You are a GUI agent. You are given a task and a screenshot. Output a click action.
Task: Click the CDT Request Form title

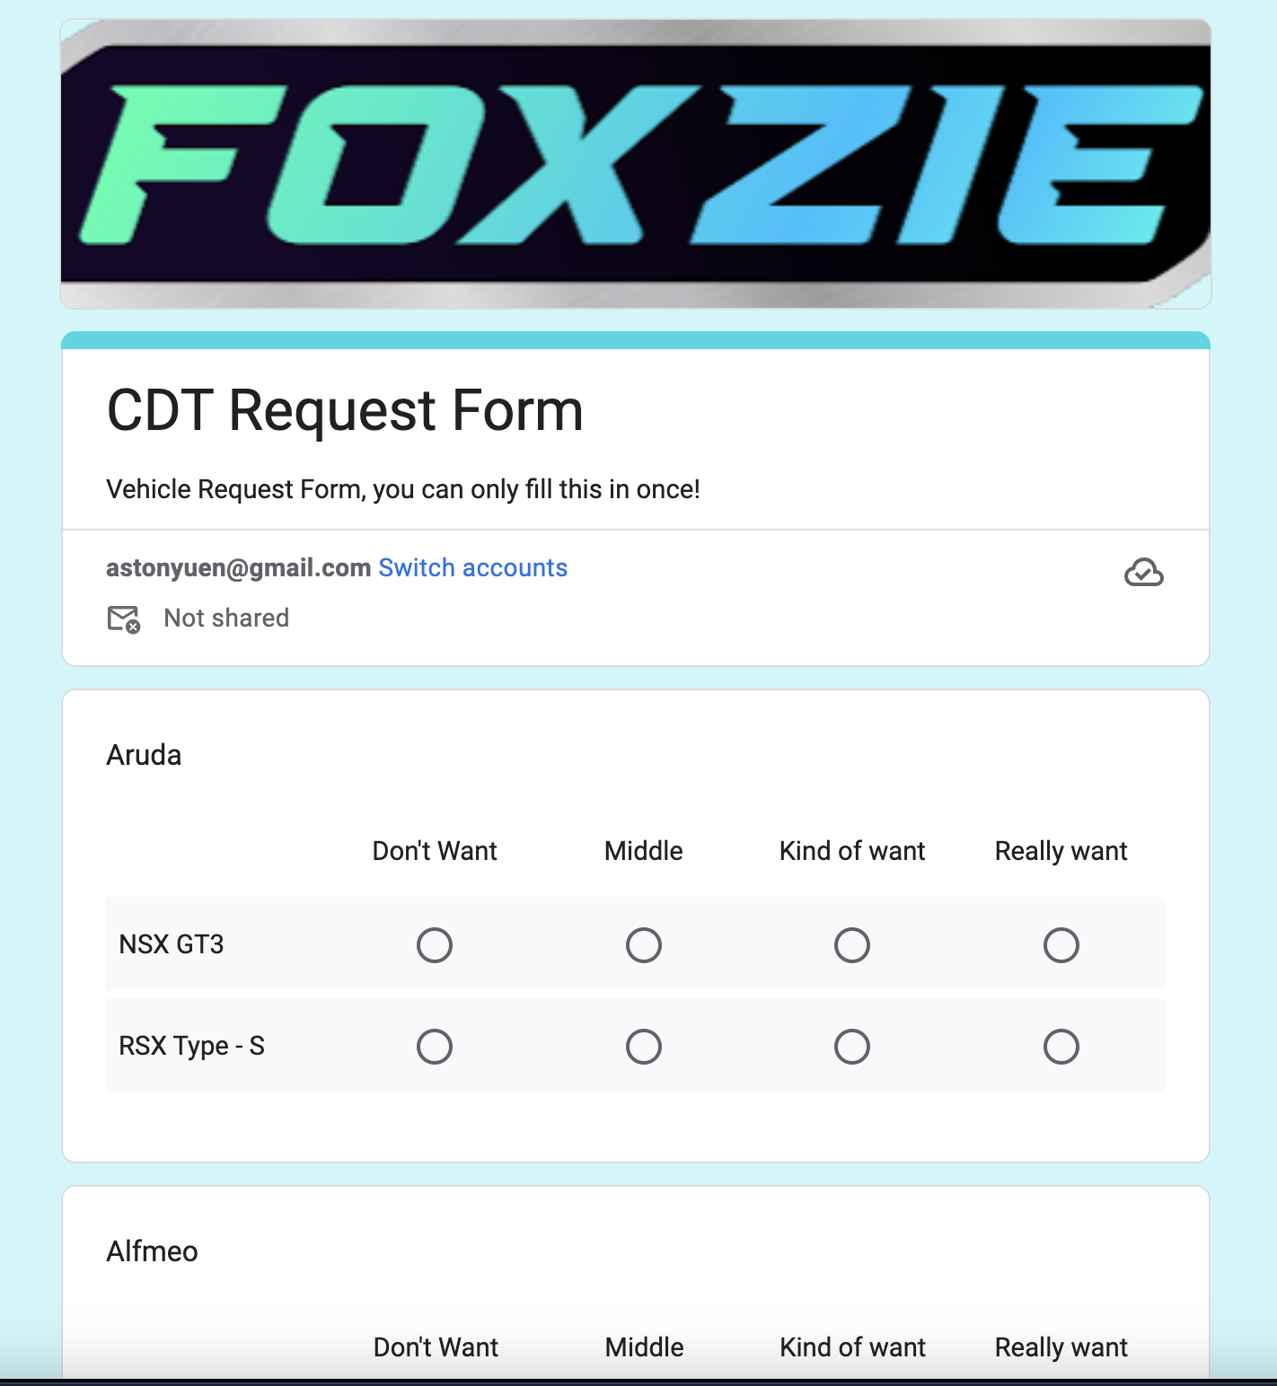click(x=345, y=411)
